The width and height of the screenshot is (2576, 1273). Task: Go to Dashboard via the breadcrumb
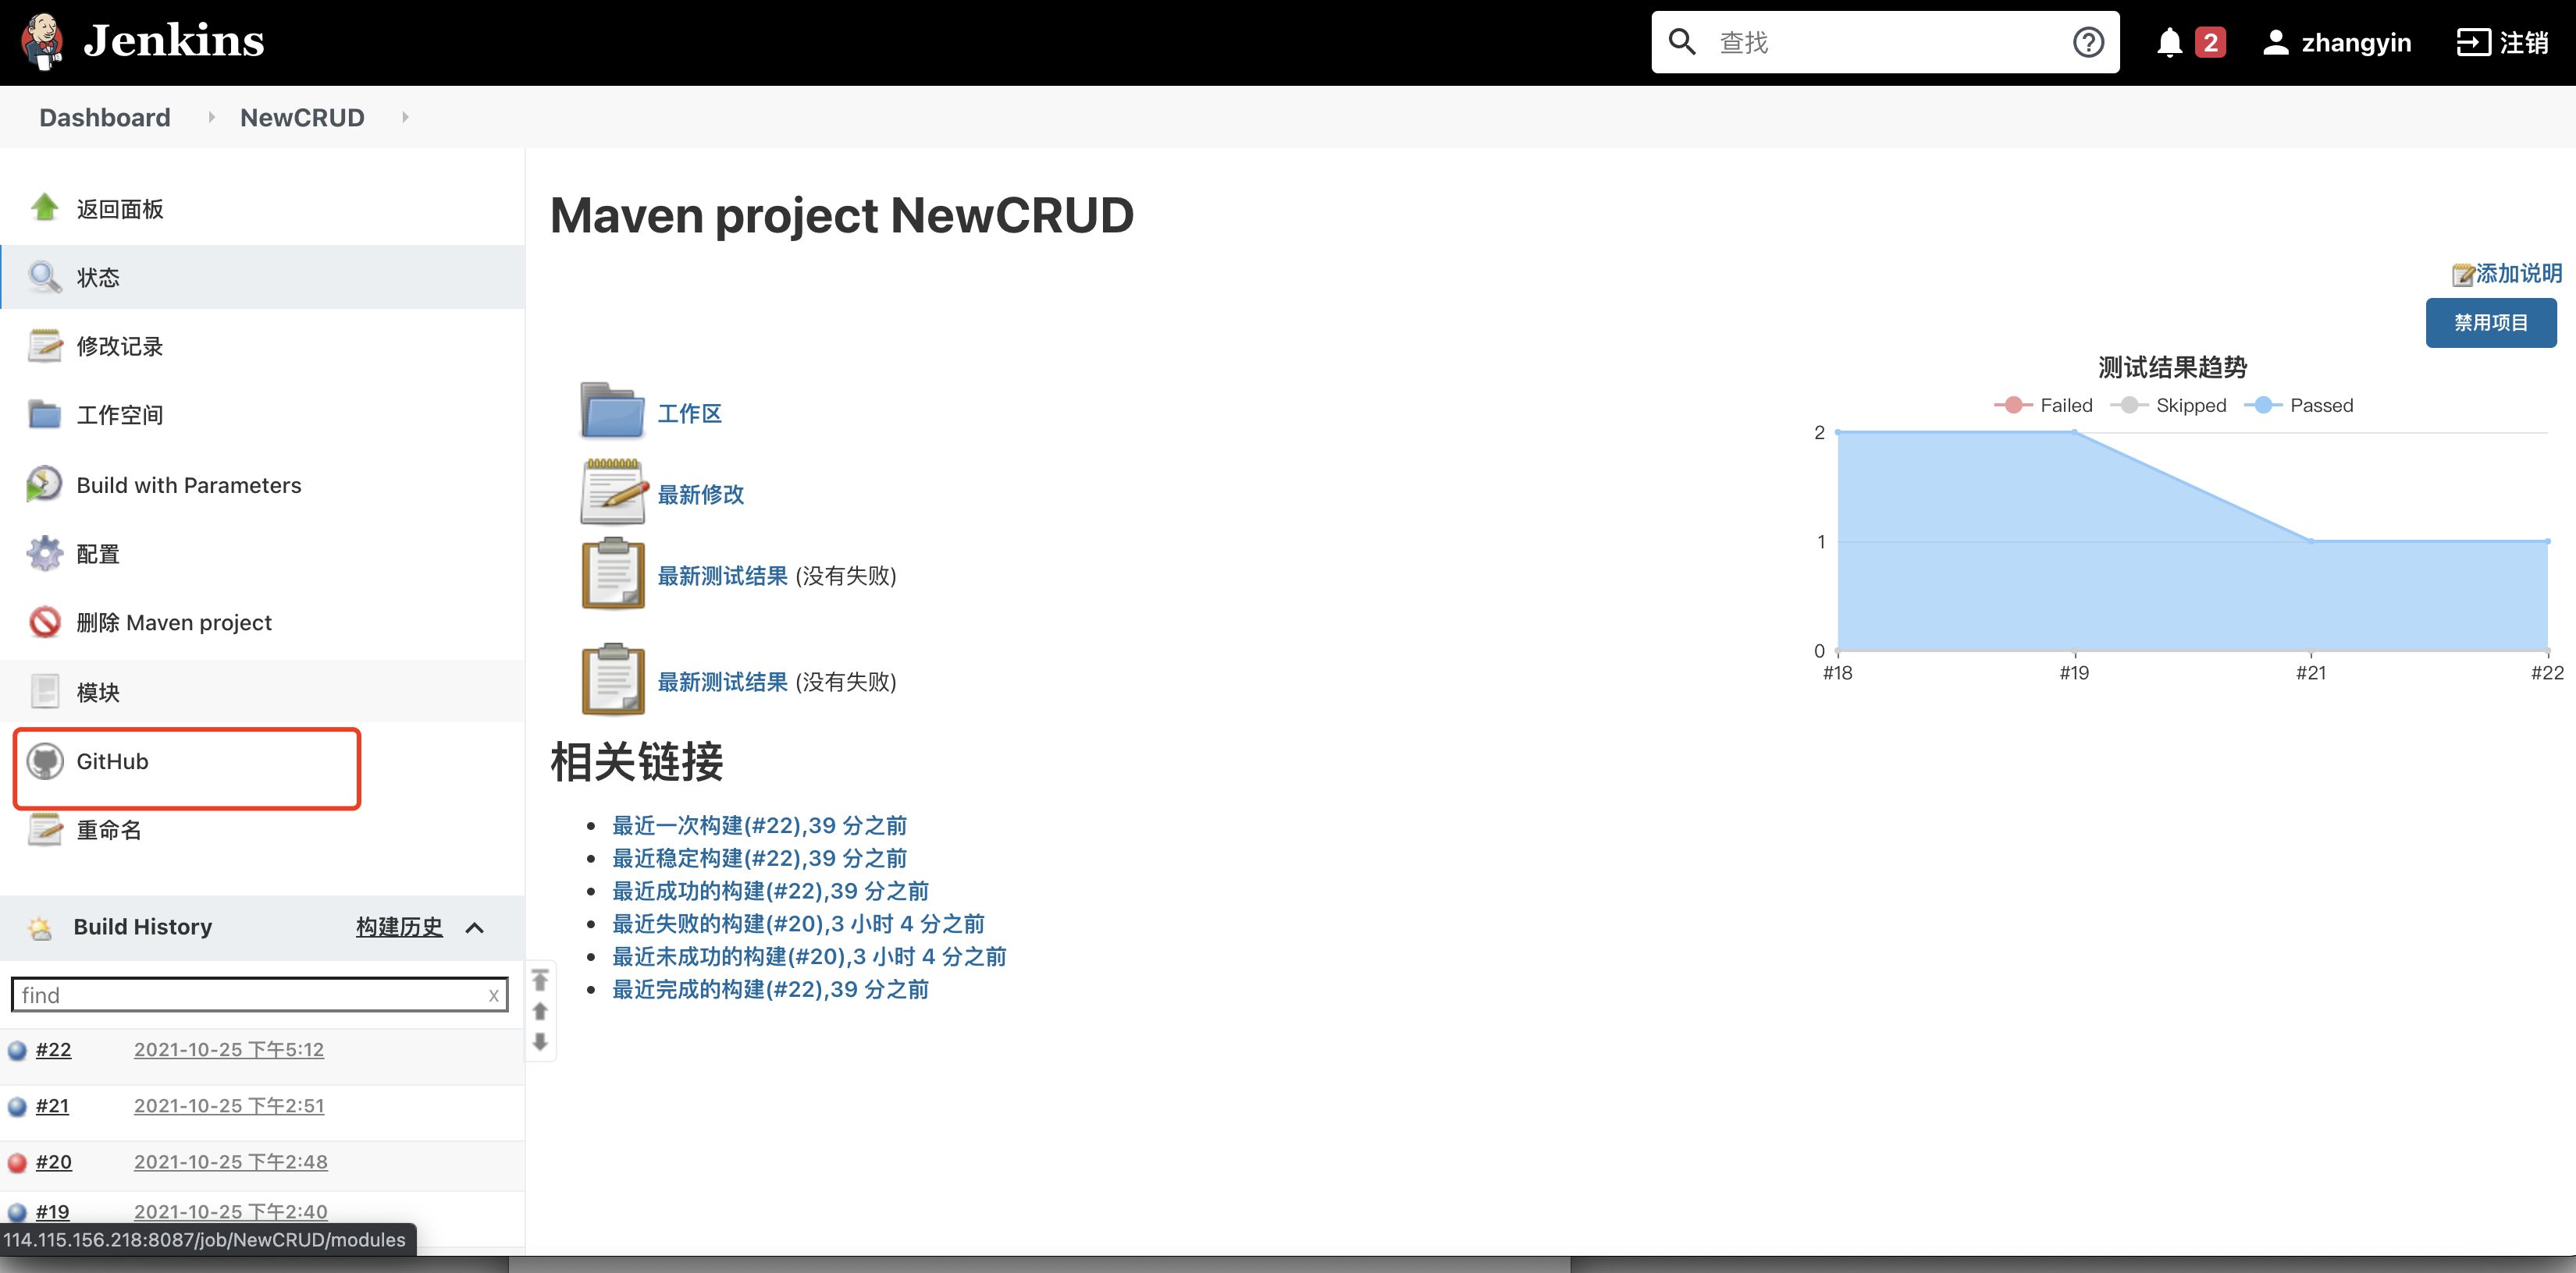pyautogui.click(x=104, y=117)
